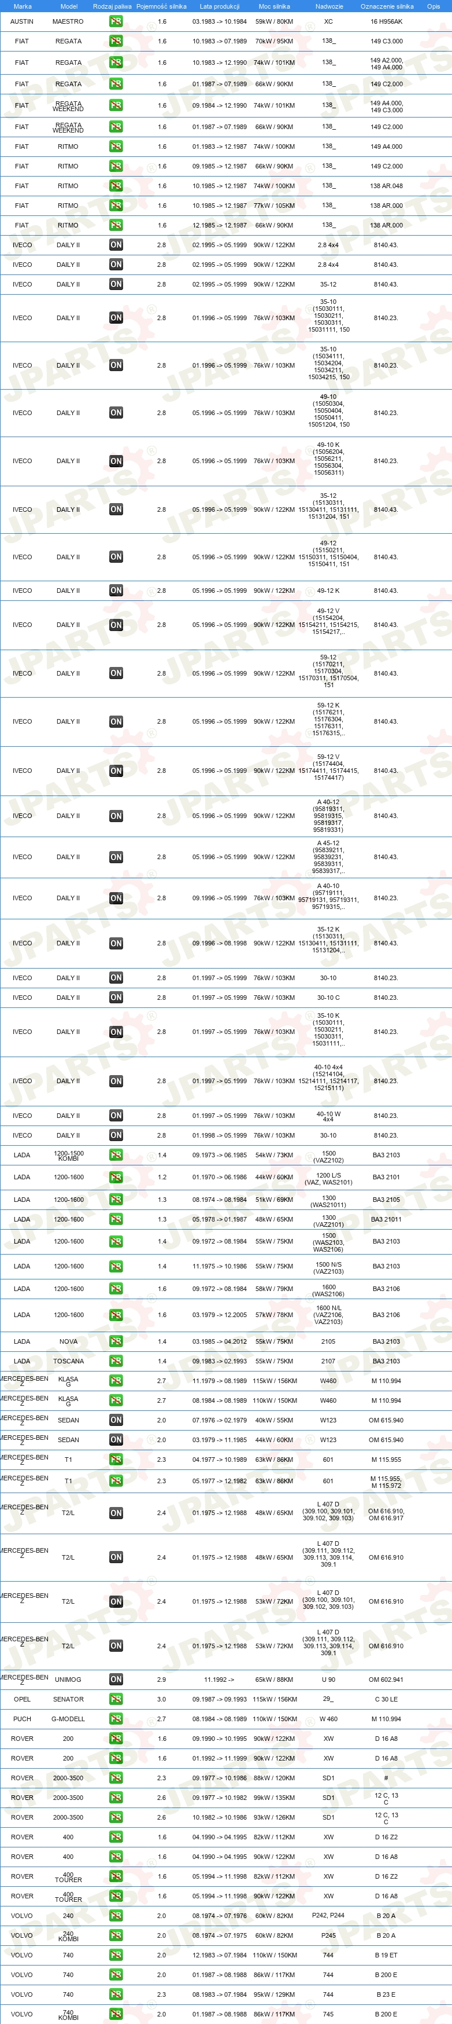Click diesel icon in Mercedes Unimog row

click(116, 1680)
